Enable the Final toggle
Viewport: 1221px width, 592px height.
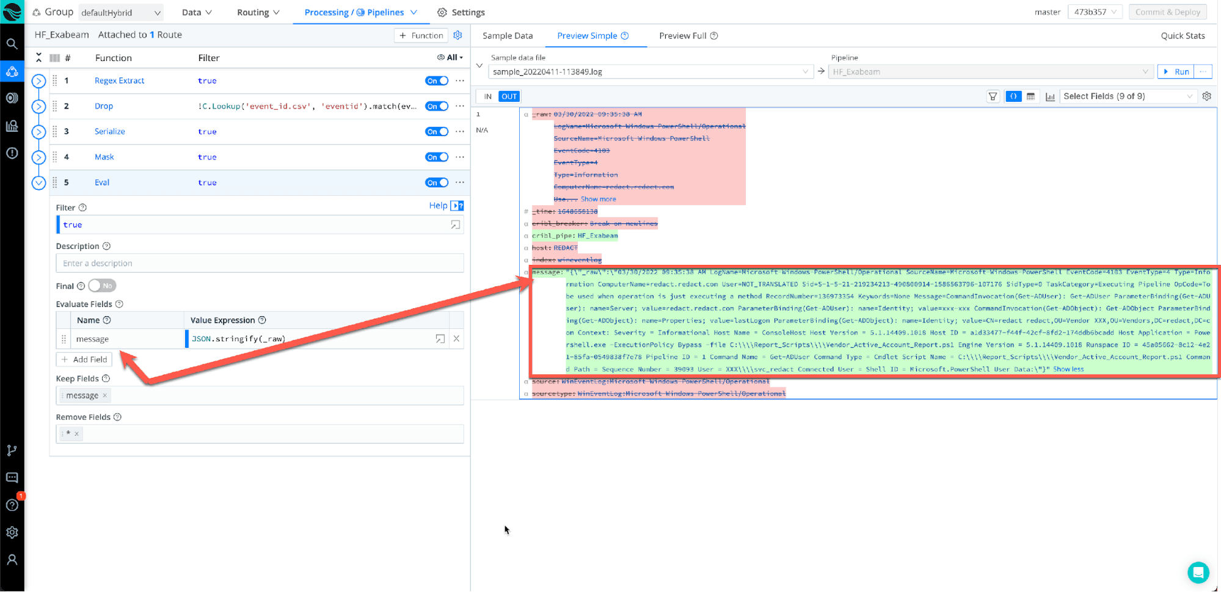102,286
